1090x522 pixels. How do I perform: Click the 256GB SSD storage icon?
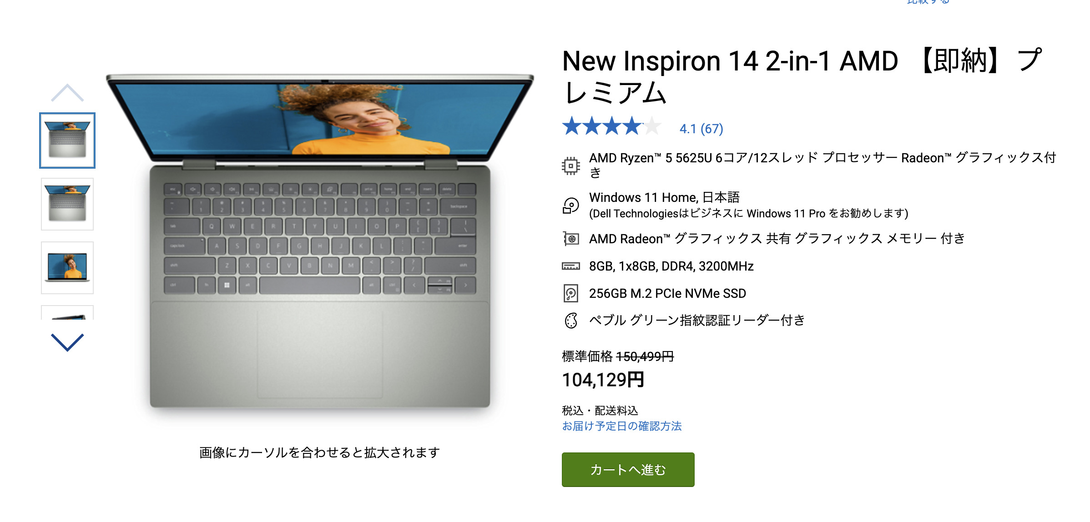pos(570,293)
